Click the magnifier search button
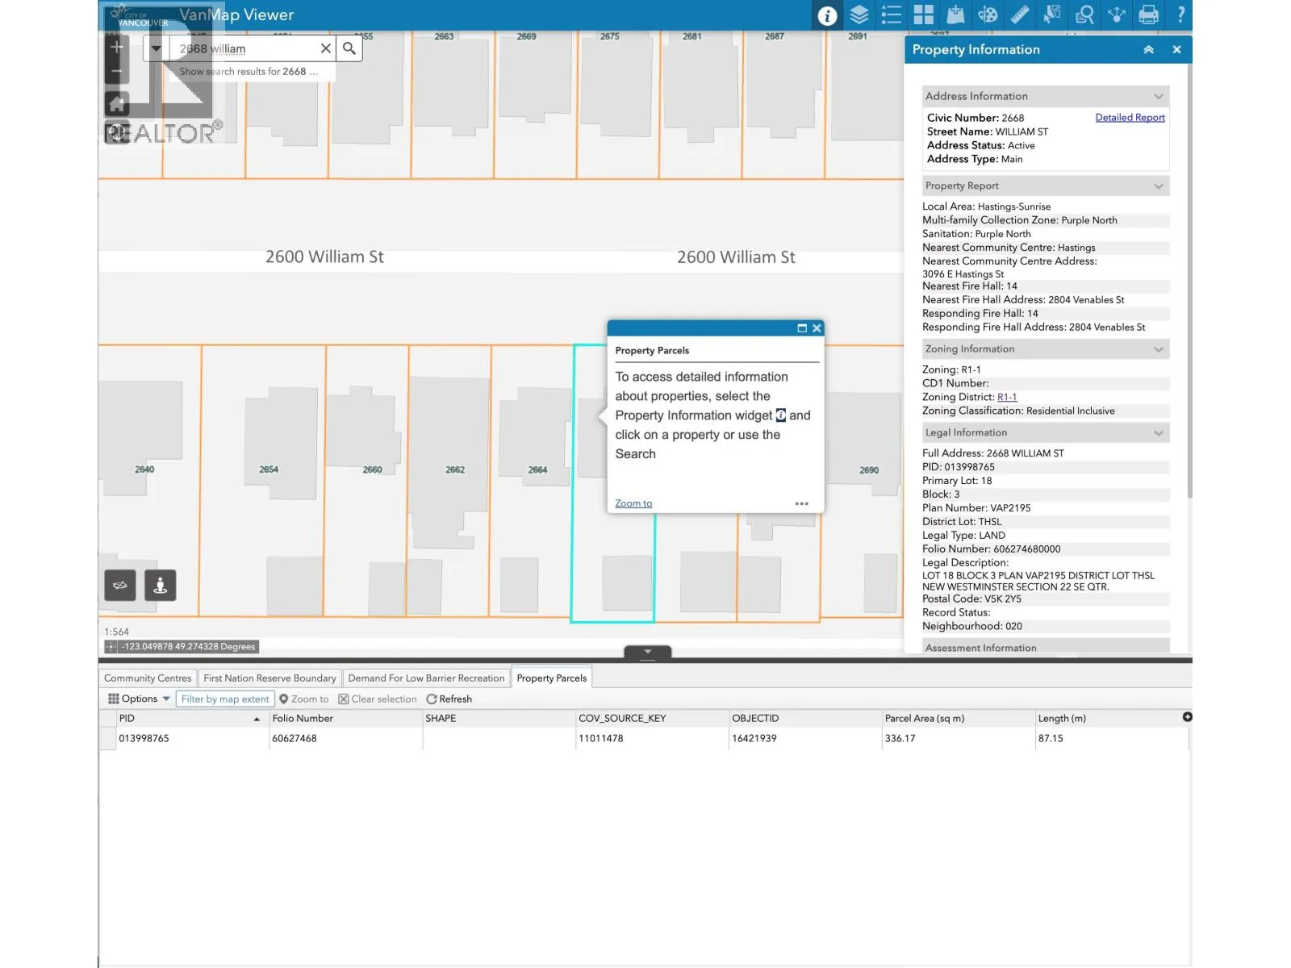This screenshot has height=968, width=1291. tap(349, 48)
